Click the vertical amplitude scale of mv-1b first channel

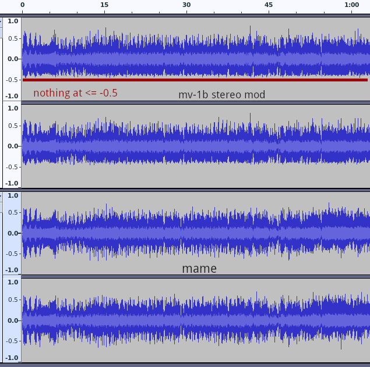click(x=12, y=59)
